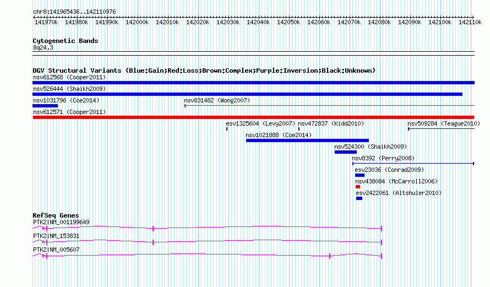Select the nsv526444 (Shaikh2009) blue bar
Image resolution: width=490 pixels, height=287 pixels.
click(x=248, y=94)
